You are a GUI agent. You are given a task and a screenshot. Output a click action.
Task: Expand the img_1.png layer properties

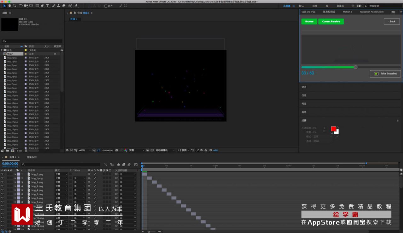coord(15,178)
